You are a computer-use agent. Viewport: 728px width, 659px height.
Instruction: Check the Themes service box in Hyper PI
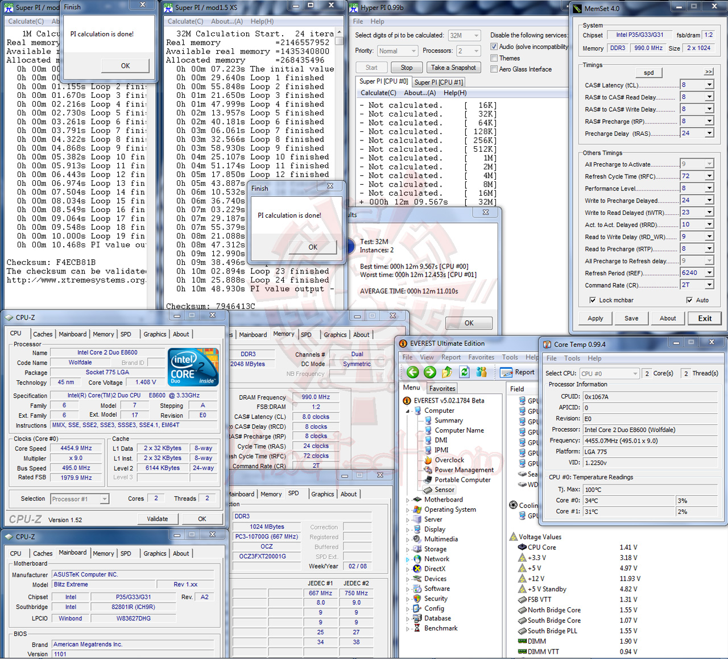(x=494, y=58)
